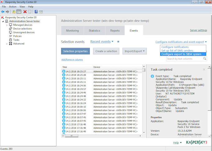Click the event list scroll up arrow
This screenshot has width=212, height=151.
[144, 66]
